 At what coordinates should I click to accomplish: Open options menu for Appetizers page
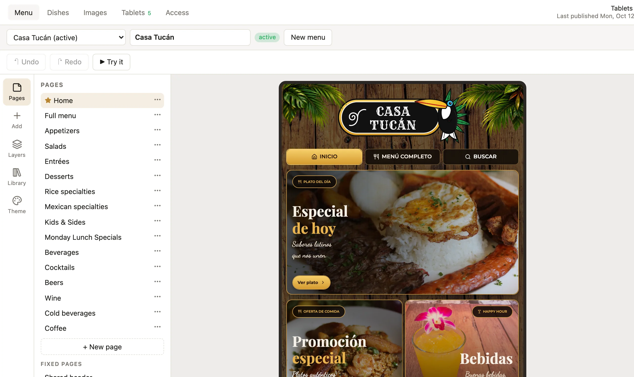[157, 130]
